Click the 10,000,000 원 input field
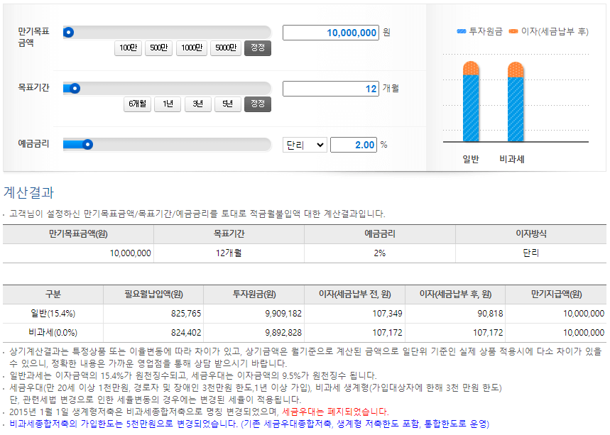 pyautogui.click(x=331, y=32)
